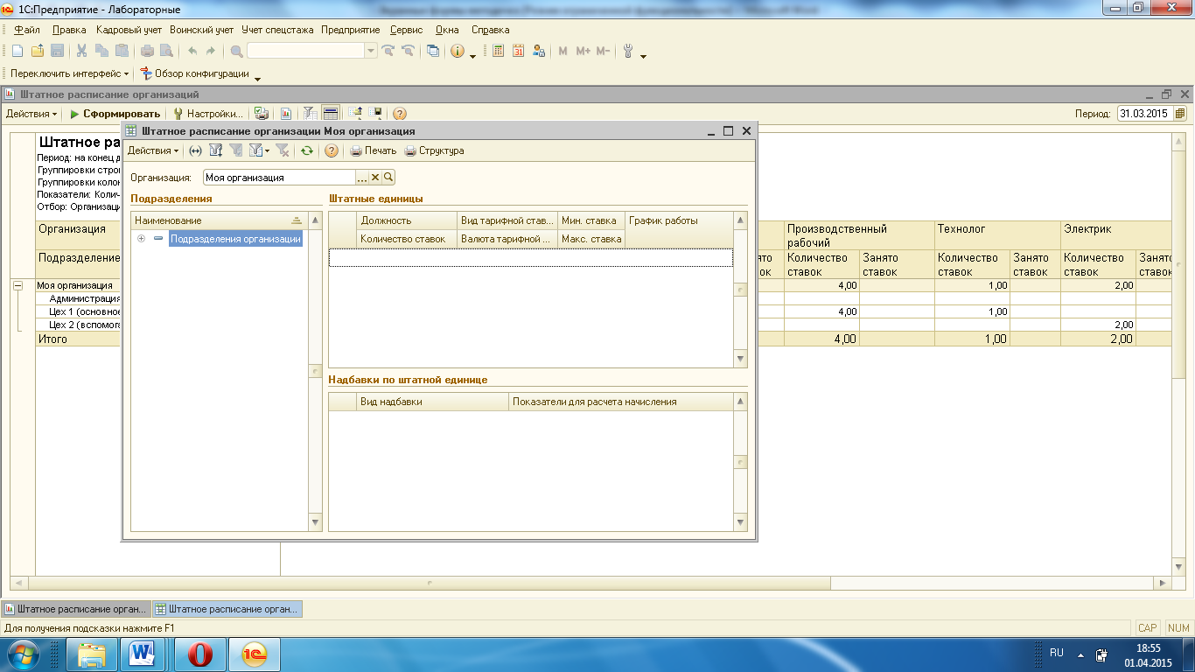Click the (↔) interval icon in dialog toolbar
Screen dimensions: 1195x672
click(x=196, y=150)
